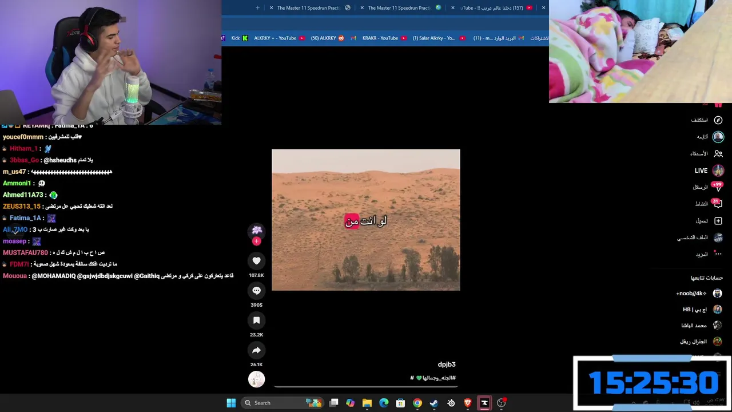Open Microsoft Store from taskbar
Viewport: 732px width, 412px height.
(x=400, y=403)
